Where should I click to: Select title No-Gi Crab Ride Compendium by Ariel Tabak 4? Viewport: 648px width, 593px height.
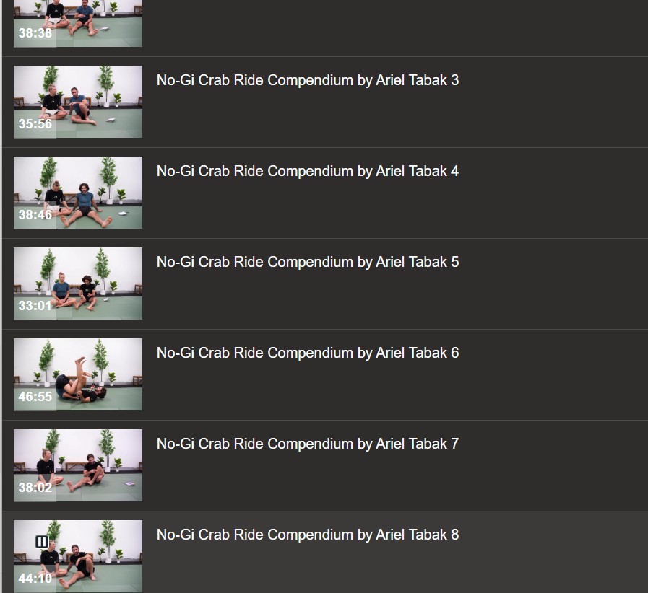(308, 171)
